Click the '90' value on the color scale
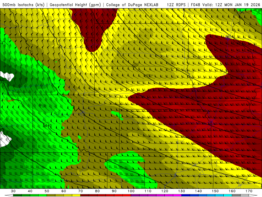 tap(114, 191)
